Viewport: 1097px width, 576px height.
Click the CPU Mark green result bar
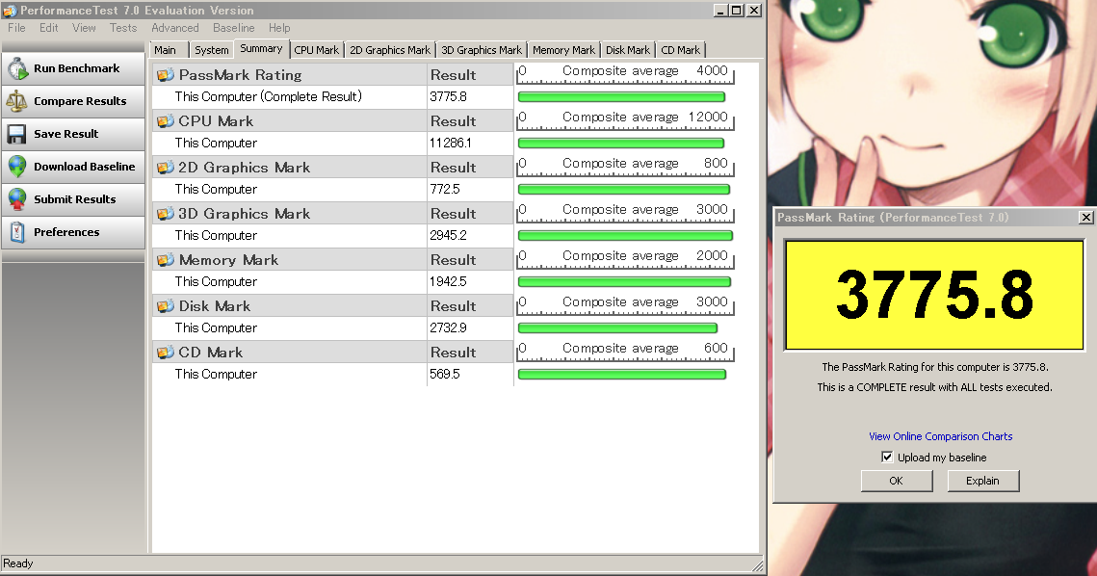click(x=620, y=144)
